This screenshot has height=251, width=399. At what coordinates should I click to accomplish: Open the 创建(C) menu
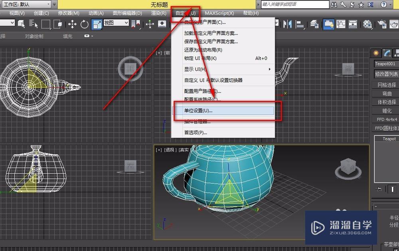tap(41, 13)
